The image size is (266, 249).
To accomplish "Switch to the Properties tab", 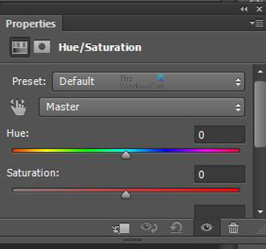I will pyautogui.click(x=31, y=23).
